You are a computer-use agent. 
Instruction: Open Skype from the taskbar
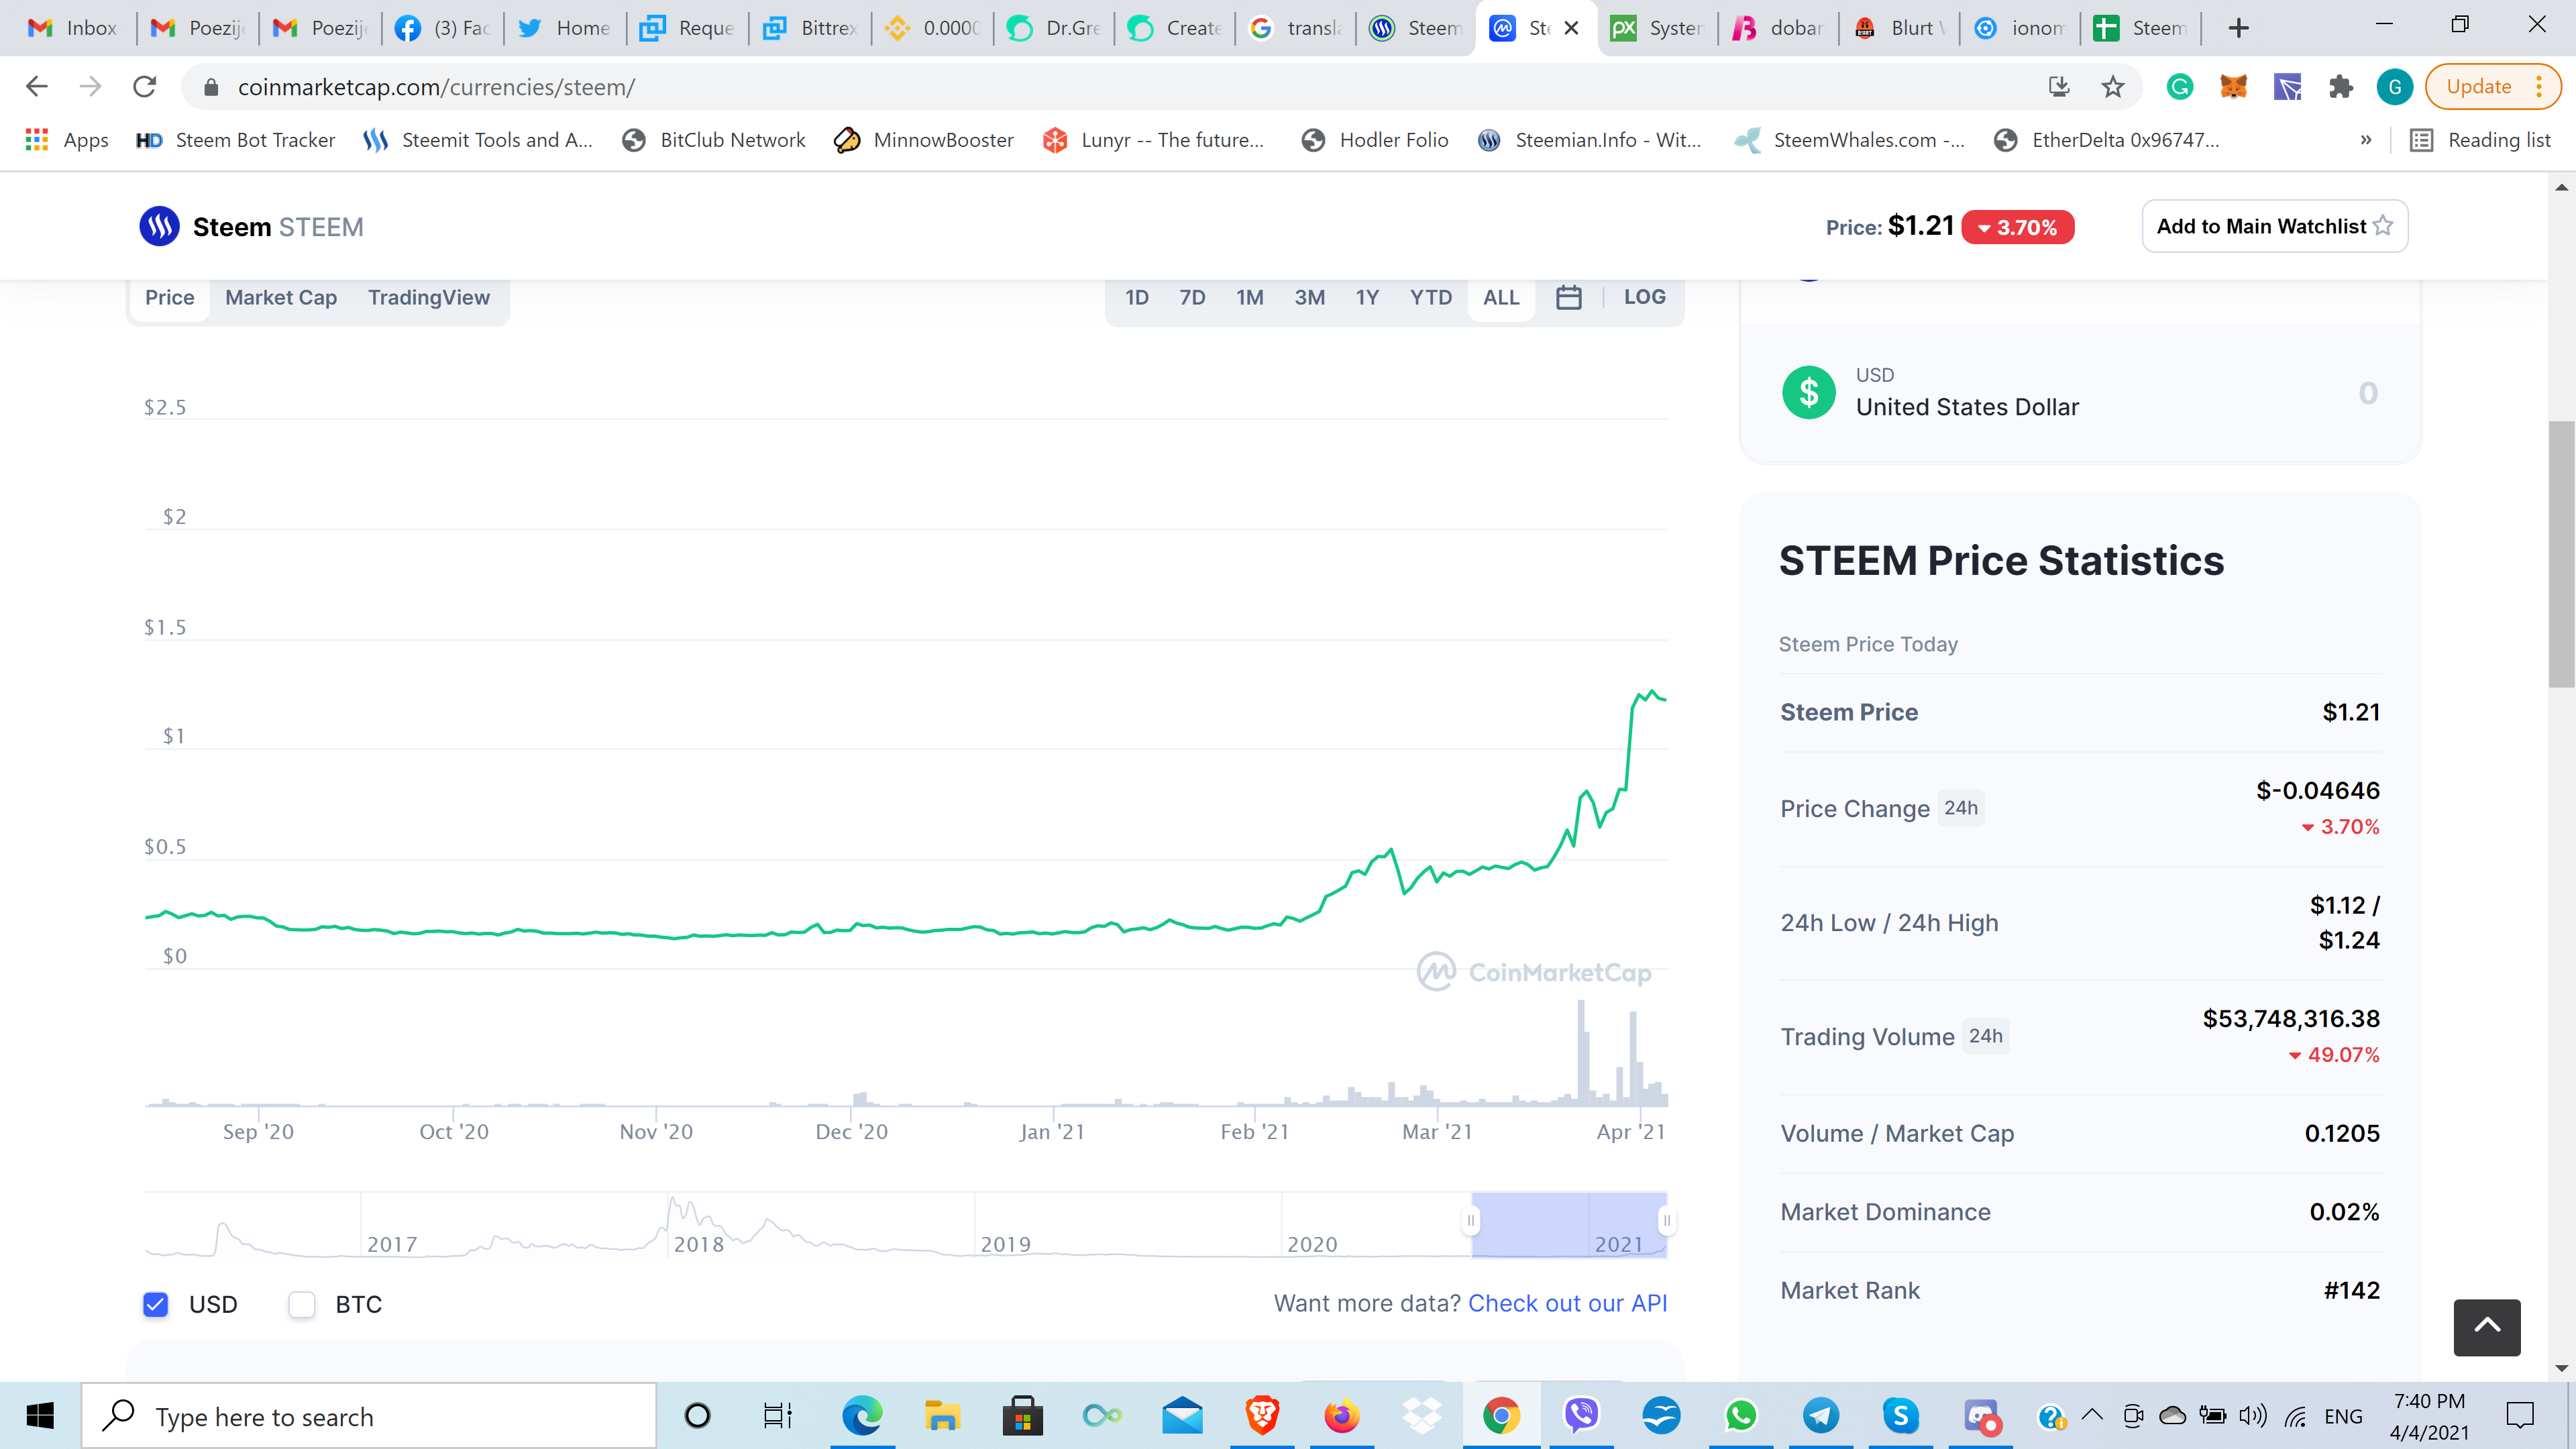(x=1900, y=1416)
